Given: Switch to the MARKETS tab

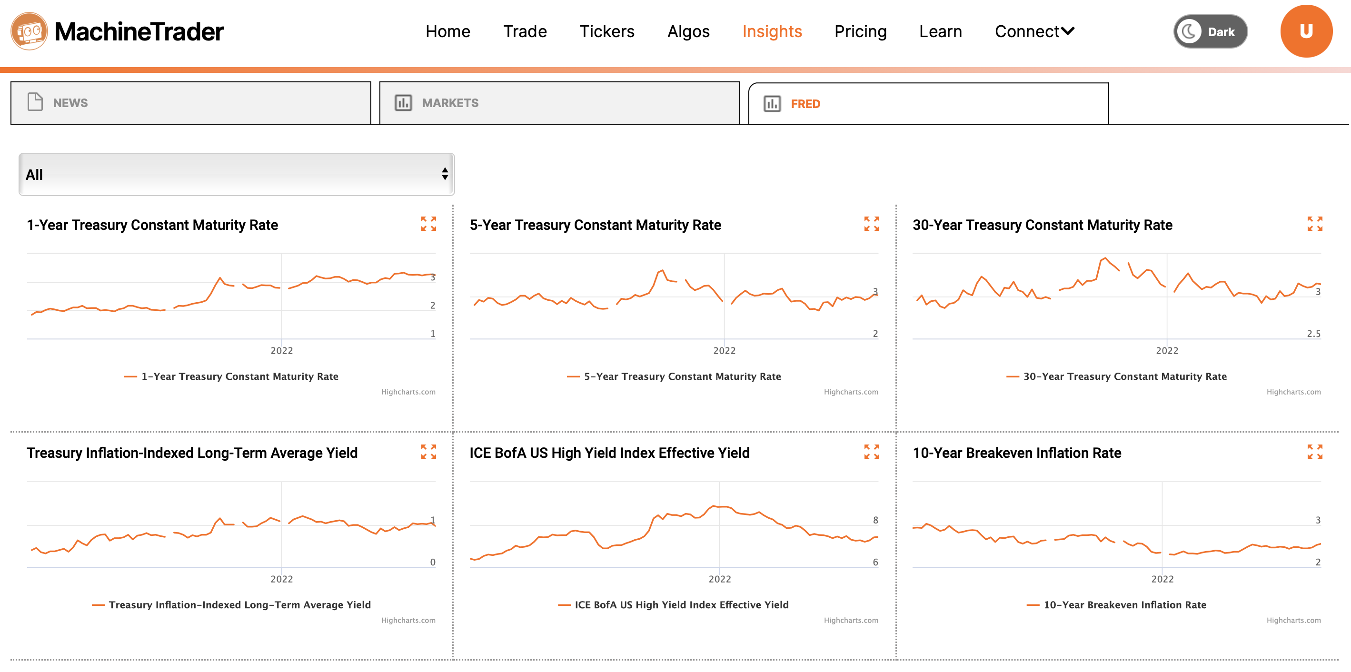Looking at the screenshot, I should [x=559, y=103].
